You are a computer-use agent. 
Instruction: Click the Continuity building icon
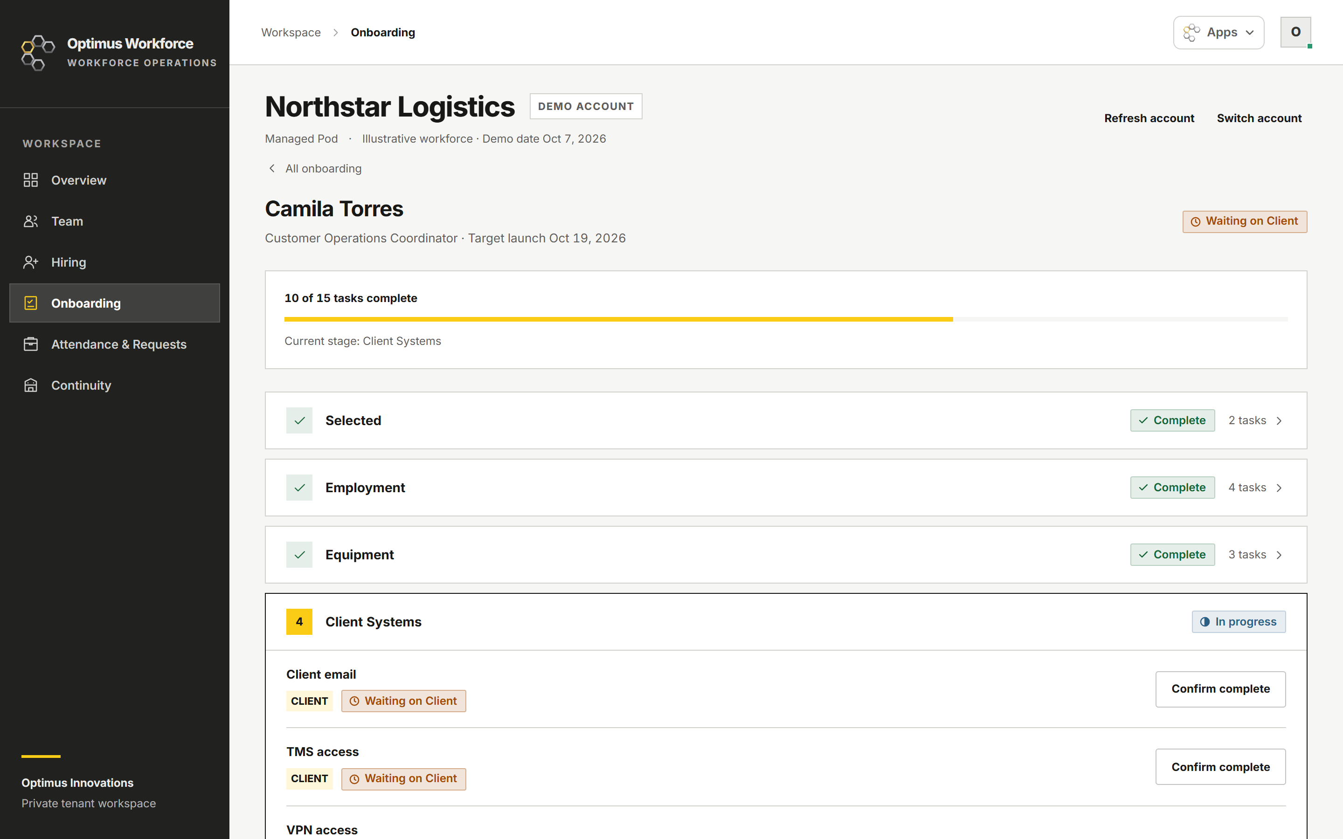point(30,385)
